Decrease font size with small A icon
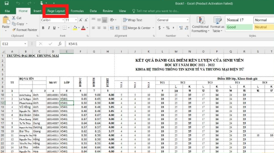The image size is (274, 153). click(x=86, y=20)
